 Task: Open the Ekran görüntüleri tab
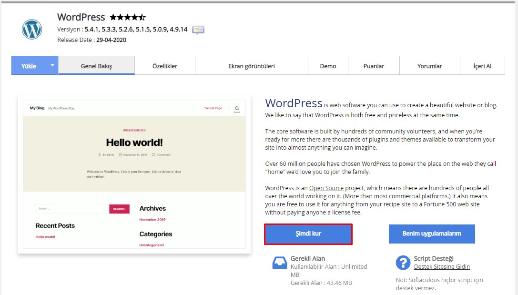pos(252,66)
